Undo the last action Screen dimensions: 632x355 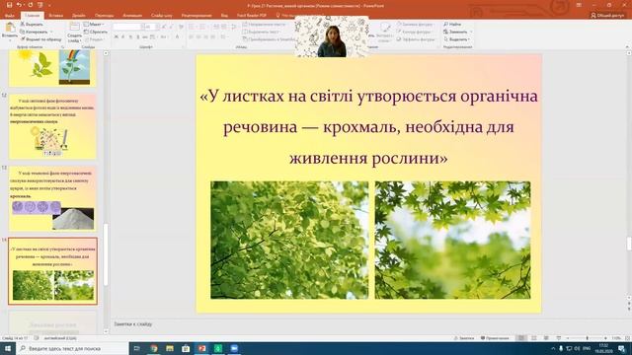click(x=19, y=5)
